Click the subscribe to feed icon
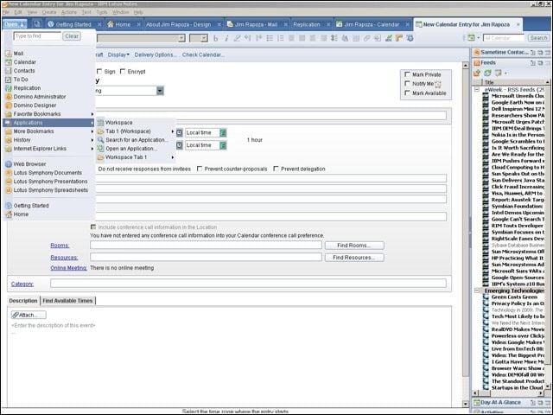This screenshot has width=553, height=415. pos(477,73)
